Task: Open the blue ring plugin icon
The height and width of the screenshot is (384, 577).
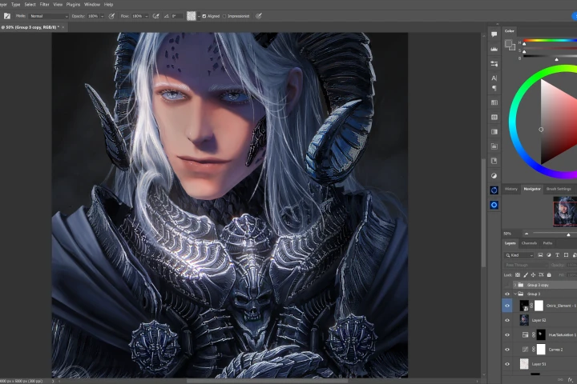Action: click(494, 190)
